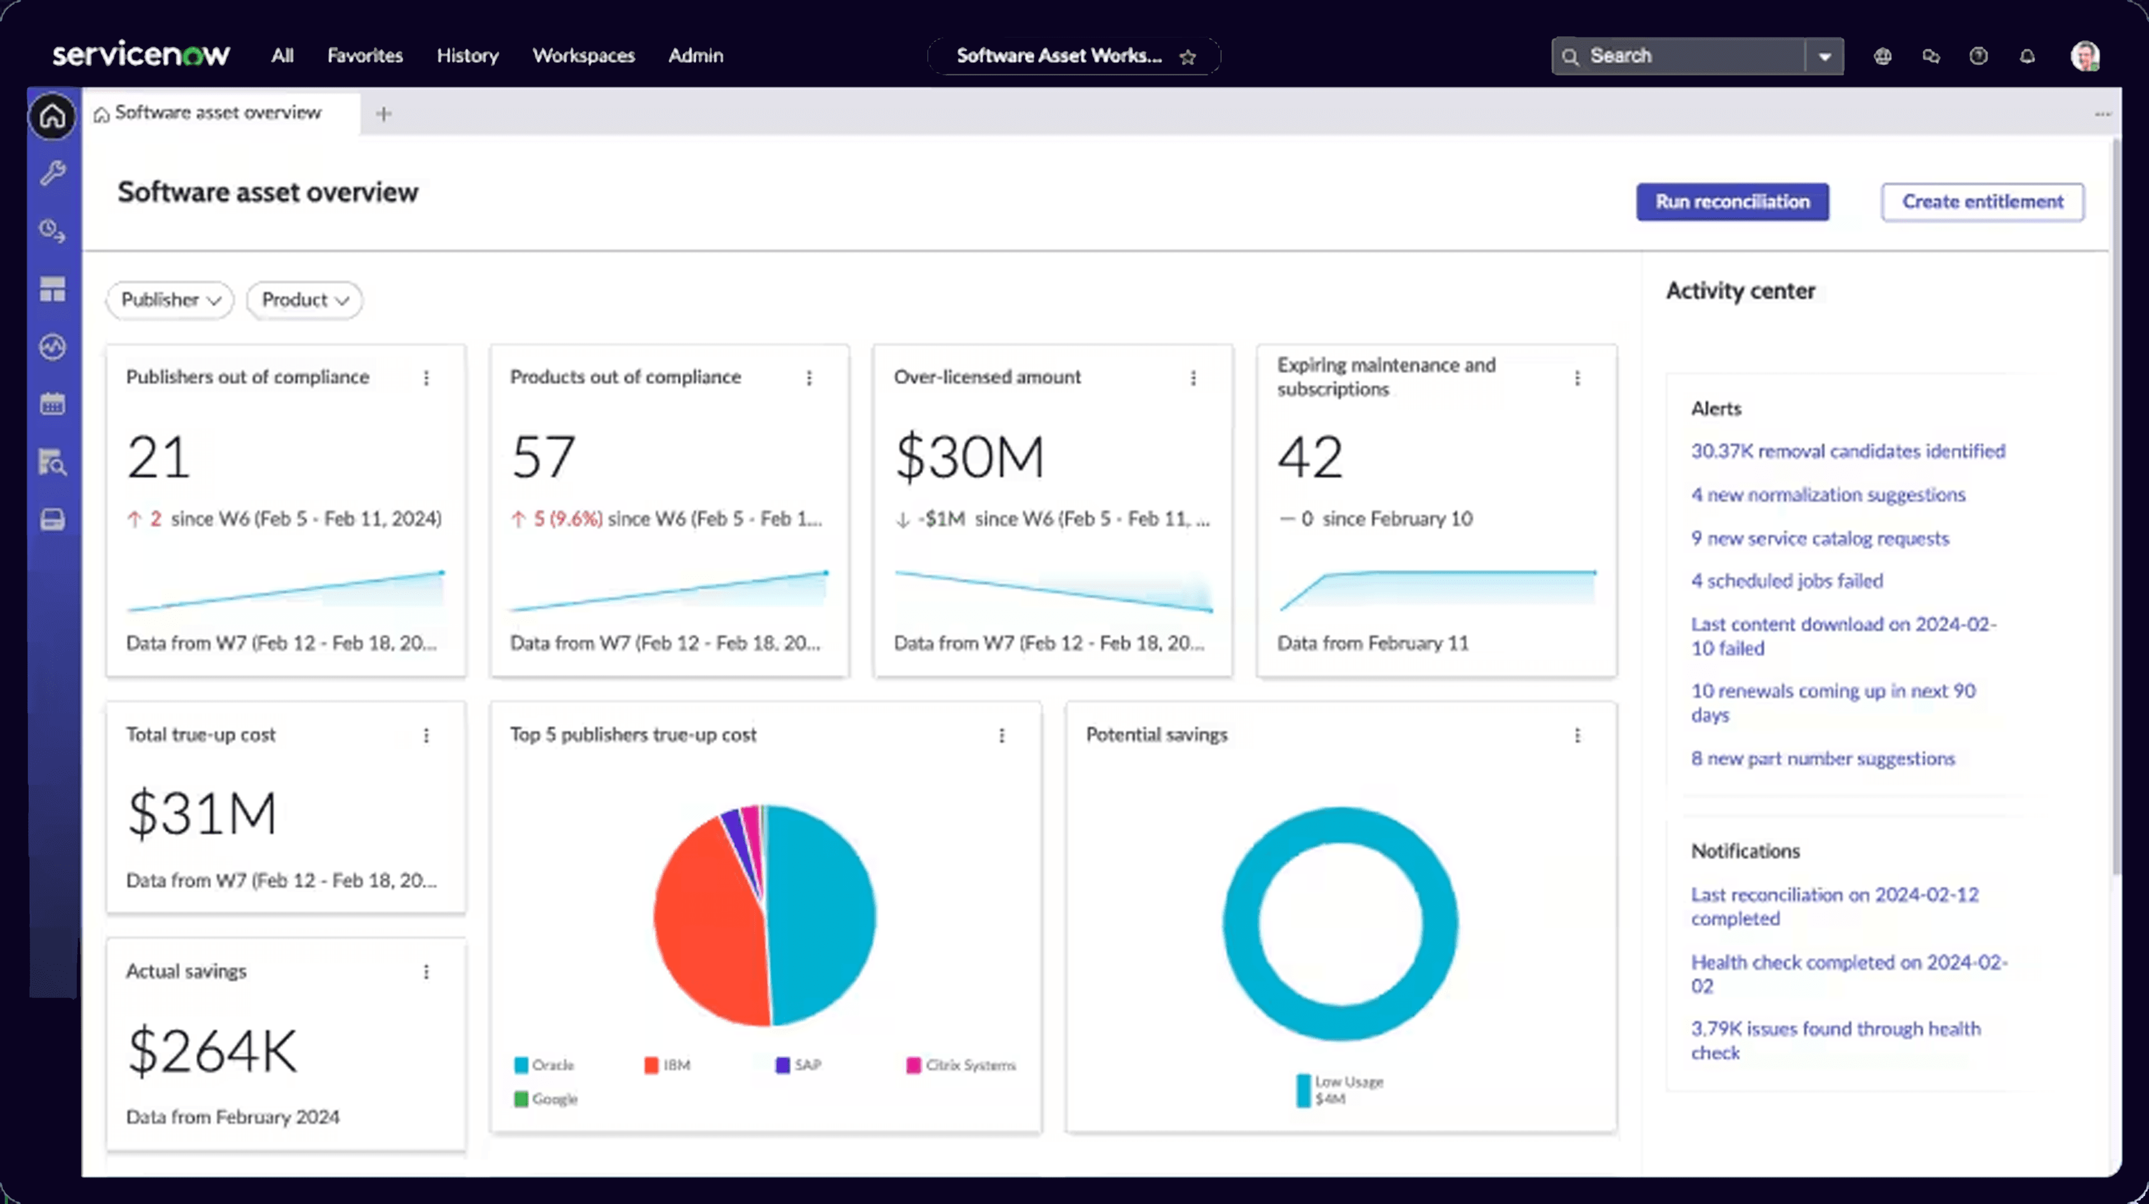2149x1204 pixels.
Task: Open the Workspaces menu
Action: pyautogui.click(x=583, y=55)
